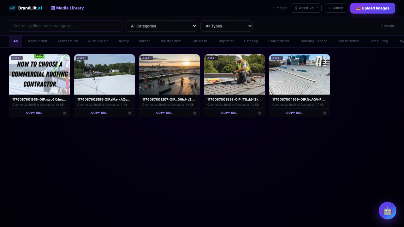
Task: Delete the metal roof image using trash icon
Action: (x=324, y=113)
